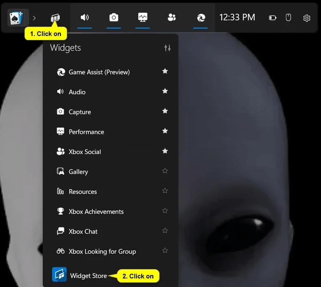Favorite the Xbox Chat star
The image size is (321, 287).
pos(165,230)
